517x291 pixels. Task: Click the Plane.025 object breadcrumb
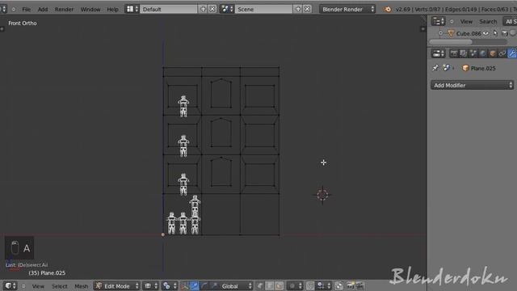(479, 68)
